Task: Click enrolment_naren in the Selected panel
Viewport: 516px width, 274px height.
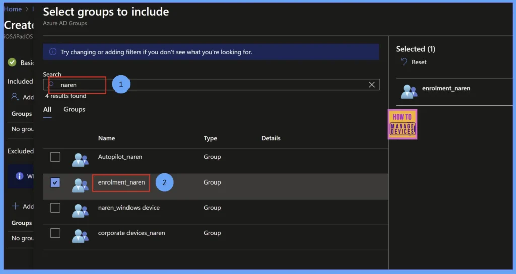Action: coord(446,88)
